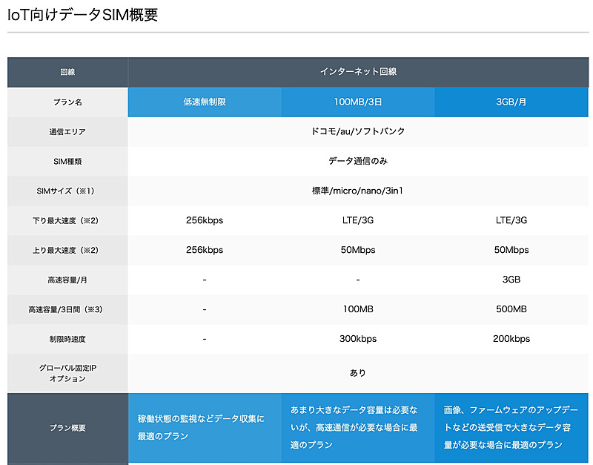The height and width of the screenshot is (465, 593).
Task: Select 256kbps in the 下り最大速度 row
Action: [205, 220]
